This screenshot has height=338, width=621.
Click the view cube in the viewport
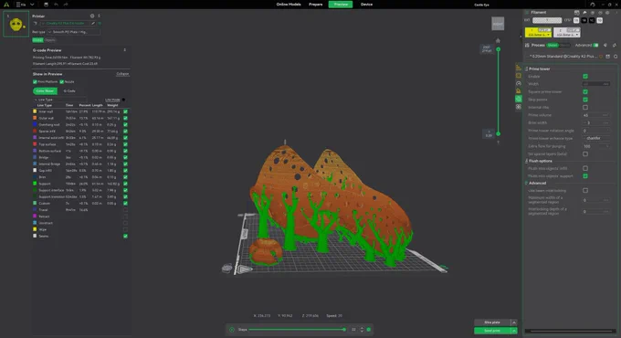(x=498, y=24)
